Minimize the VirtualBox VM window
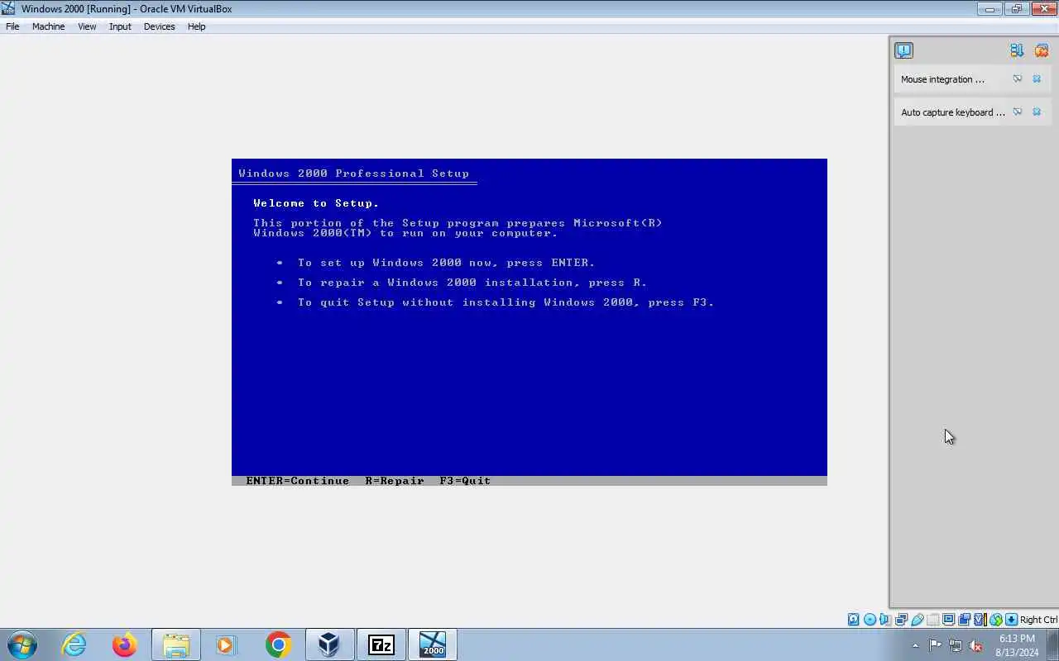The height and width of the screenshot is (661, 1059). coord(990,9)
